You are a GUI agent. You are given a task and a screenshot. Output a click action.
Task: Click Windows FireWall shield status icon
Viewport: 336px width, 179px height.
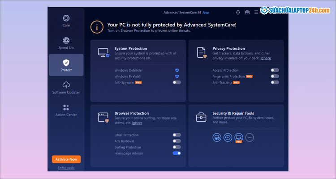click(177, 77)
